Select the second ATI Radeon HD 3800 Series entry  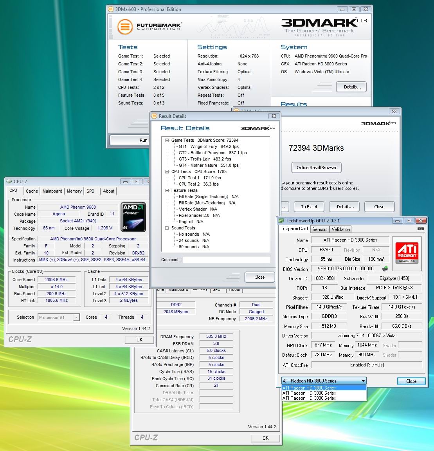[x=324, y=393]
